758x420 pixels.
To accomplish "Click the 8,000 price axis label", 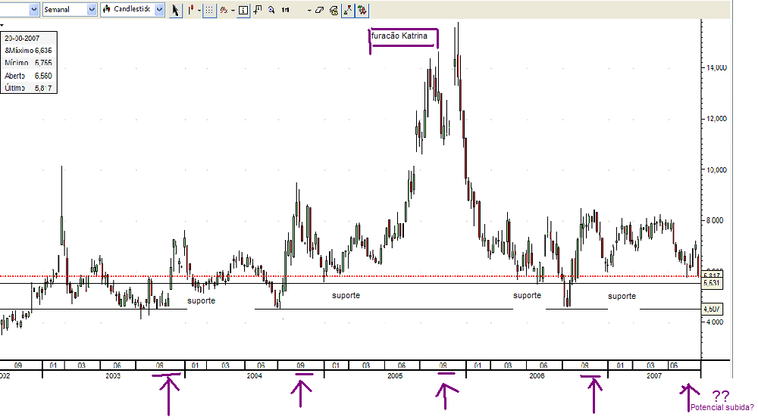I will click(x=715, y=221).
